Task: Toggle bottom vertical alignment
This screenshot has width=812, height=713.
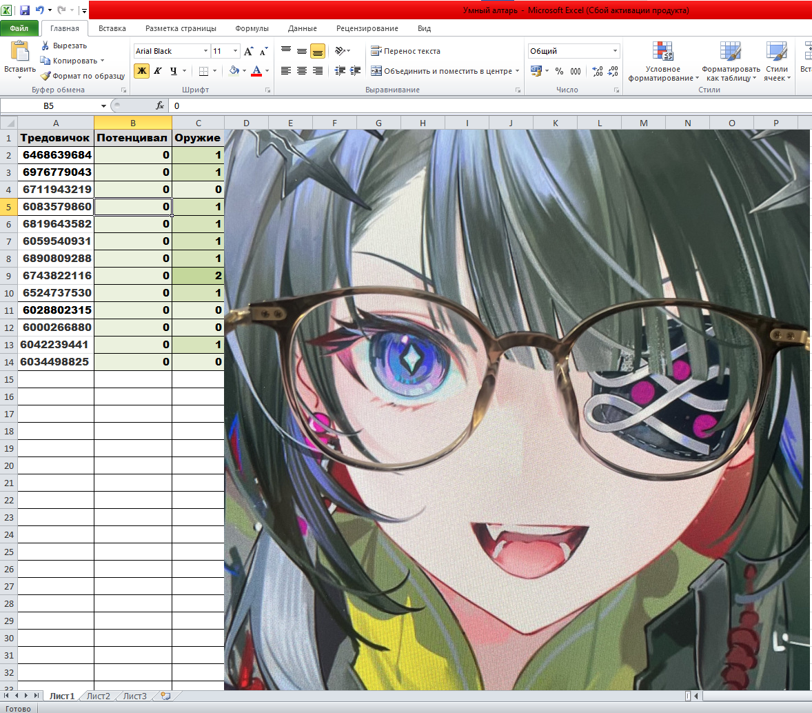Action: (x=318, y=51)
